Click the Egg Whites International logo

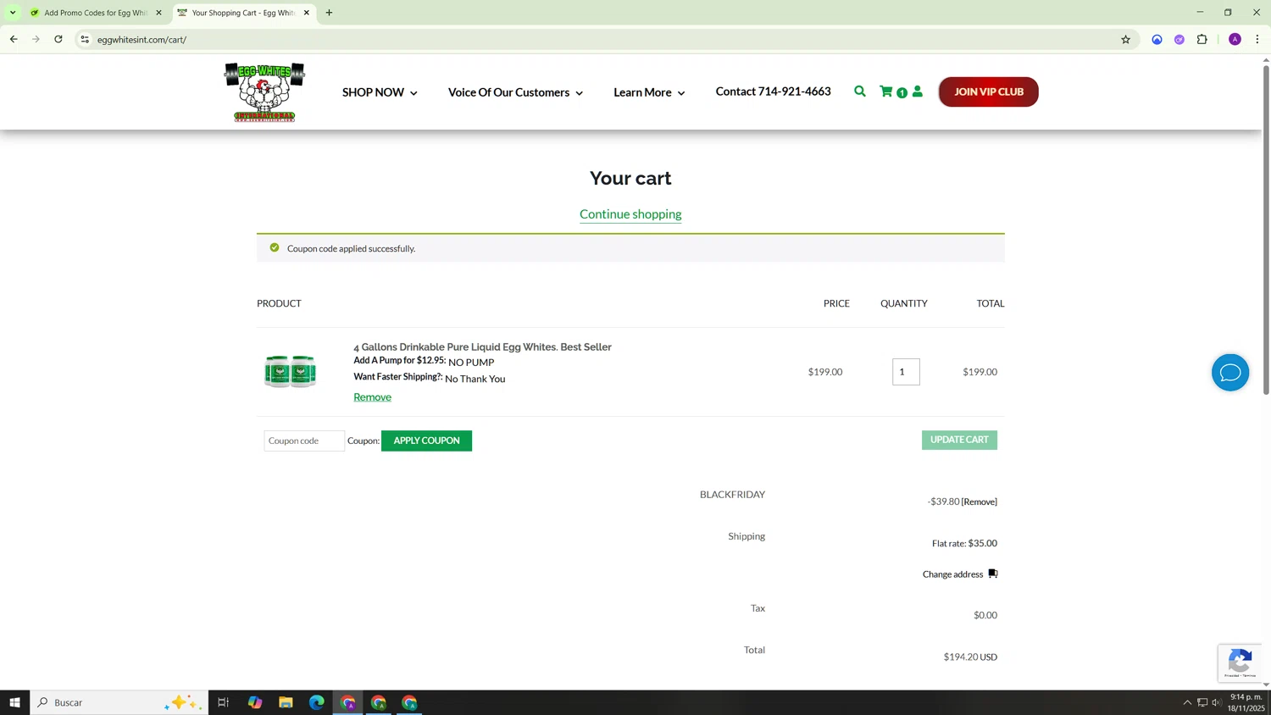[x=264, y=91]
